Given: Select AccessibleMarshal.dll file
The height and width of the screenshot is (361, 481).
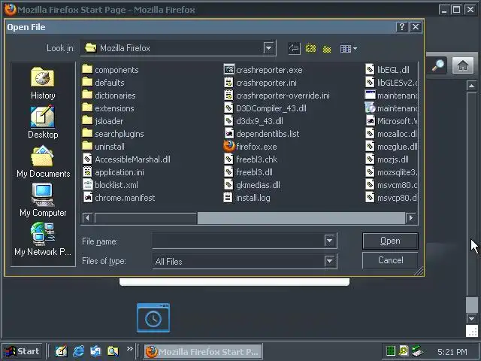Looking at the screenshot, I should pos(126,159).
